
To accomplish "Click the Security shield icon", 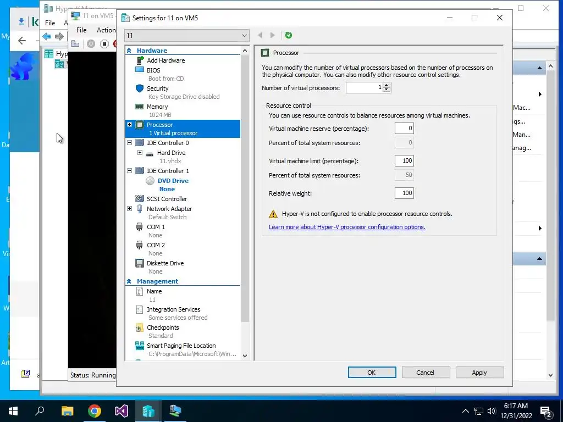I will coord(140,88).
